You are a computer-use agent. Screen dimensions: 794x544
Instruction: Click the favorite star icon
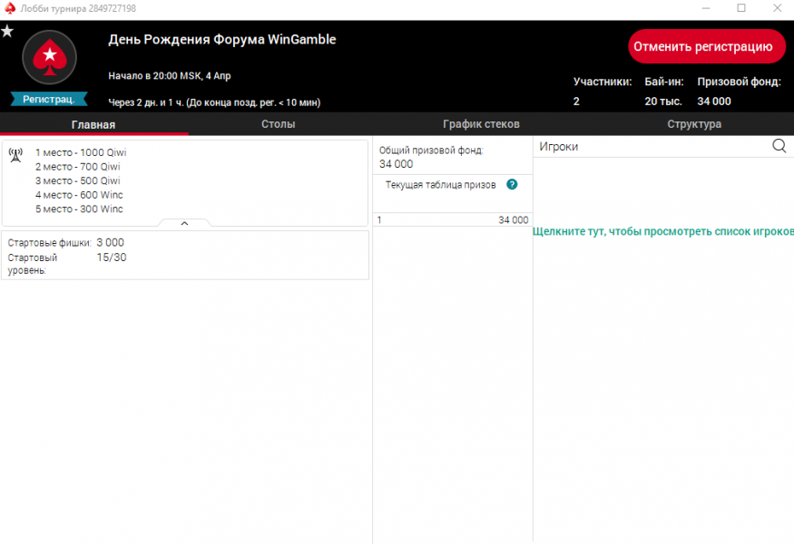pos(7,31)
